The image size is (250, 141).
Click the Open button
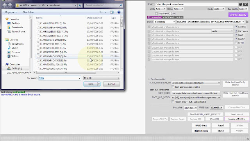coord(90,84)
